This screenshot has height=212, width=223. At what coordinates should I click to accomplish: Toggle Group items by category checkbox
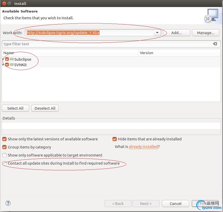4,147
